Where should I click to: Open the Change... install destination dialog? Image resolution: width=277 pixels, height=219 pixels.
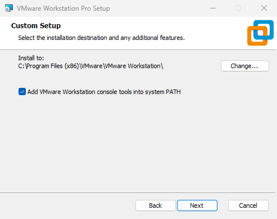click(x=245, y=66)
